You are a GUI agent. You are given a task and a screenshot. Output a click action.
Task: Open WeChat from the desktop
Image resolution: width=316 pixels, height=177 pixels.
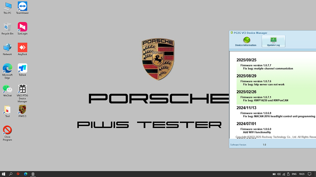pyautogui.click(x=7, y=90)
